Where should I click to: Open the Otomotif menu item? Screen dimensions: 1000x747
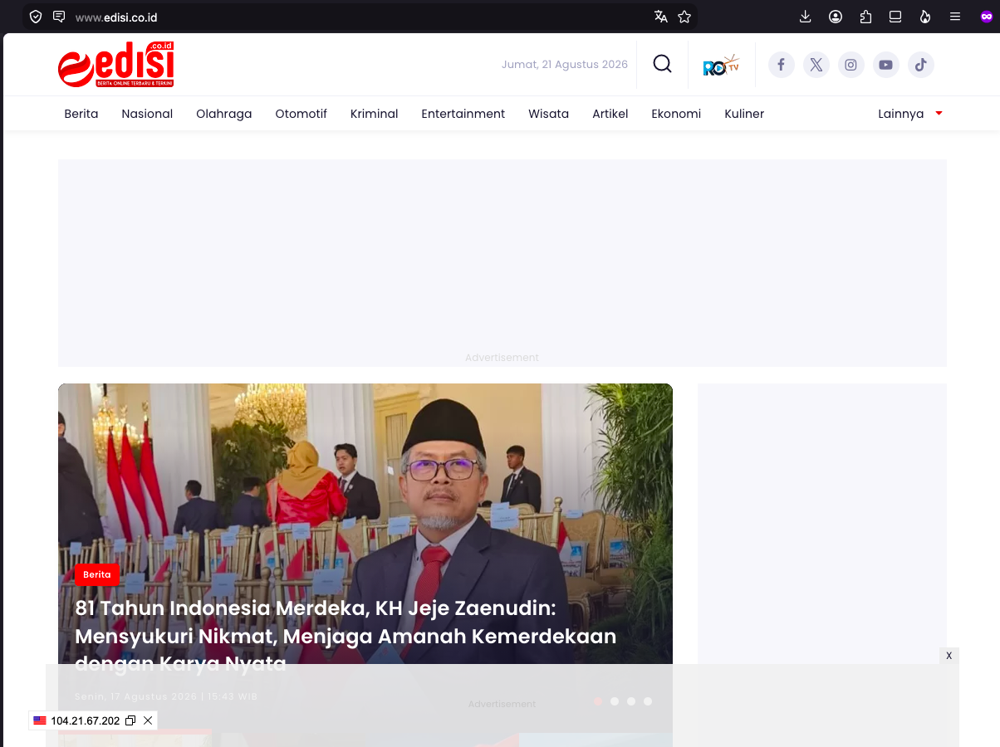[301, 114]
